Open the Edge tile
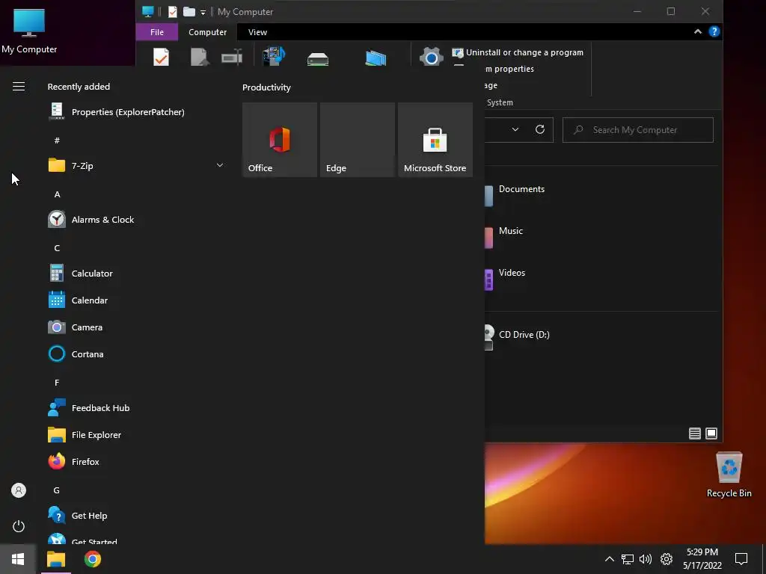This screenshot has height=574, width=766. (x=357, y=140)
